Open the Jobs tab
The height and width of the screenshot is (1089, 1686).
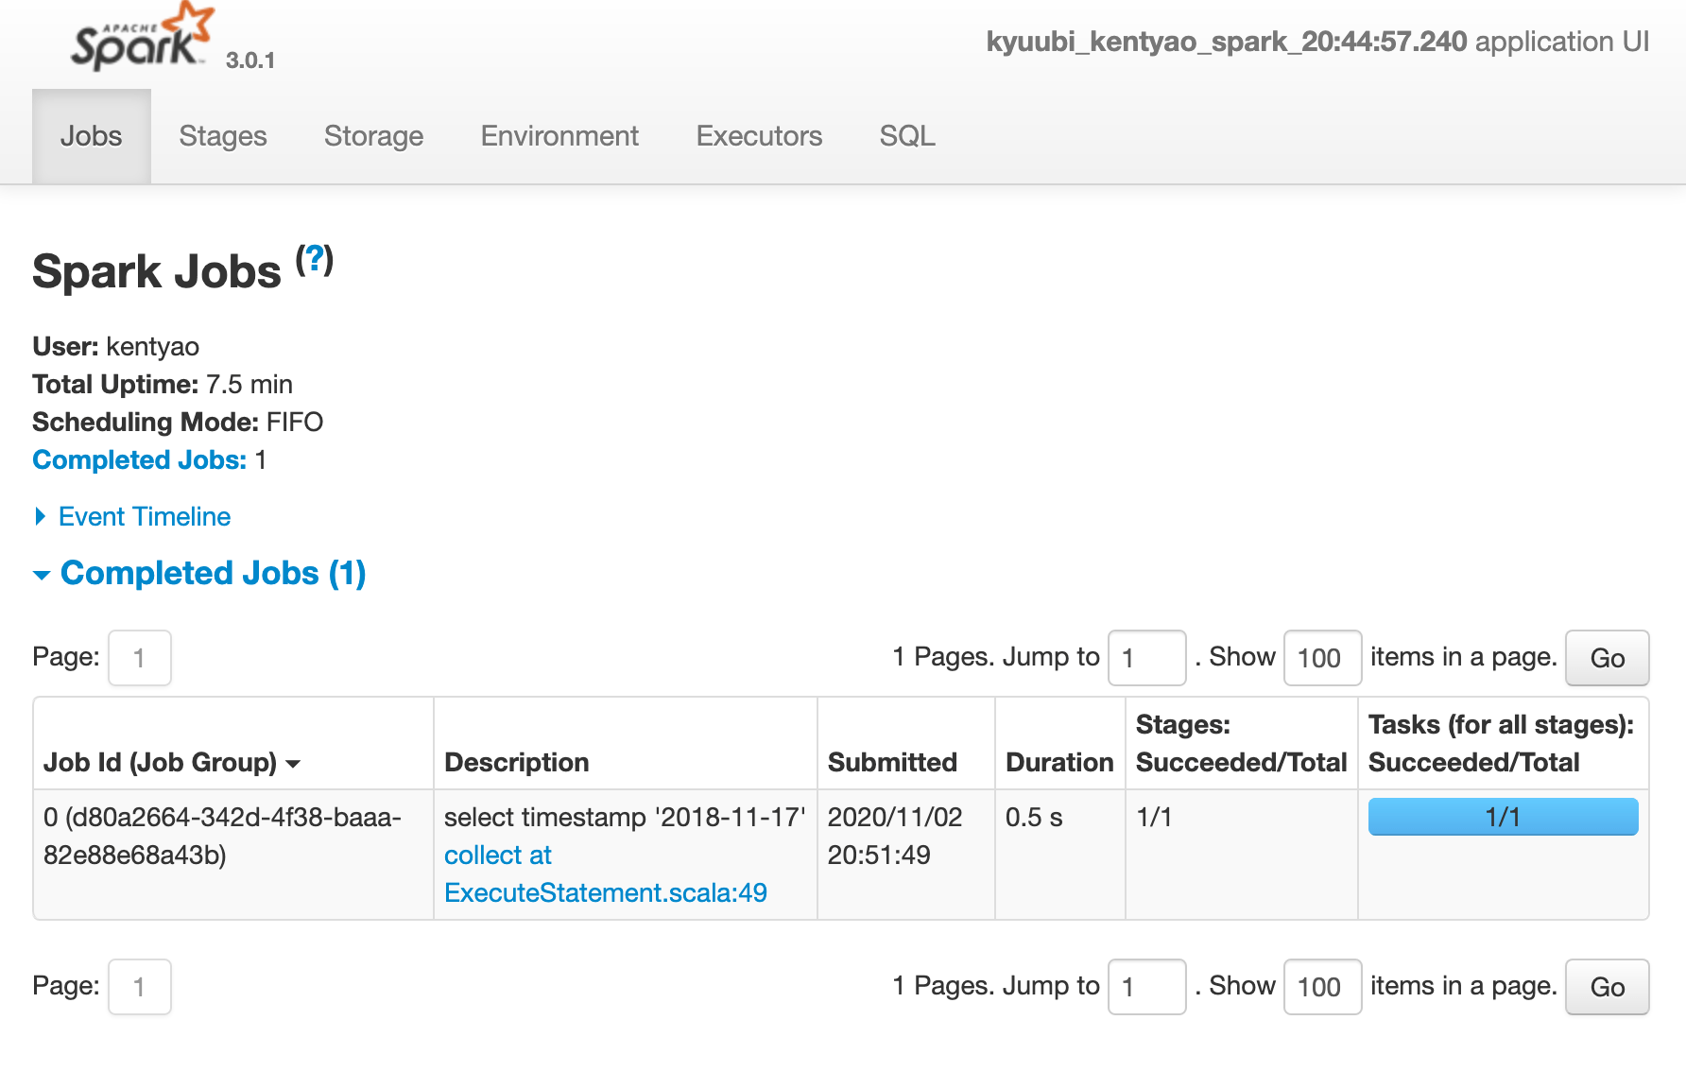pos(92,136)
